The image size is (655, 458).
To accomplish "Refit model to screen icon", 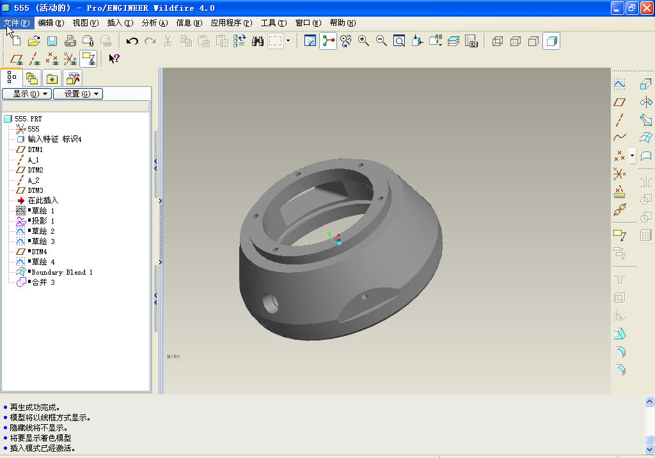I will click(399, 41).
